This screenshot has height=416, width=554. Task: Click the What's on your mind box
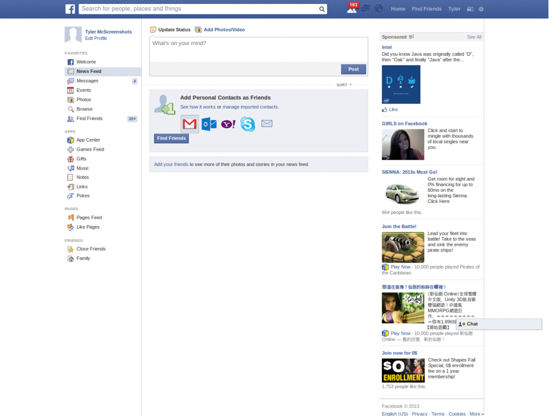pos(259,49)
